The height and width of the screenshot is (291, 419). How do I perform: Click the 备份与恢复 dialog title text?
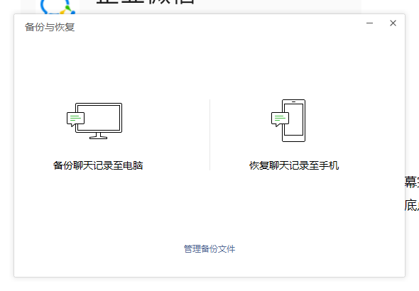(50, 27)
